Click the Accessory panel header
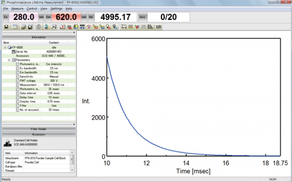Image resolution: width=292 pixels, height=182 pixels. tap(38, 134)
